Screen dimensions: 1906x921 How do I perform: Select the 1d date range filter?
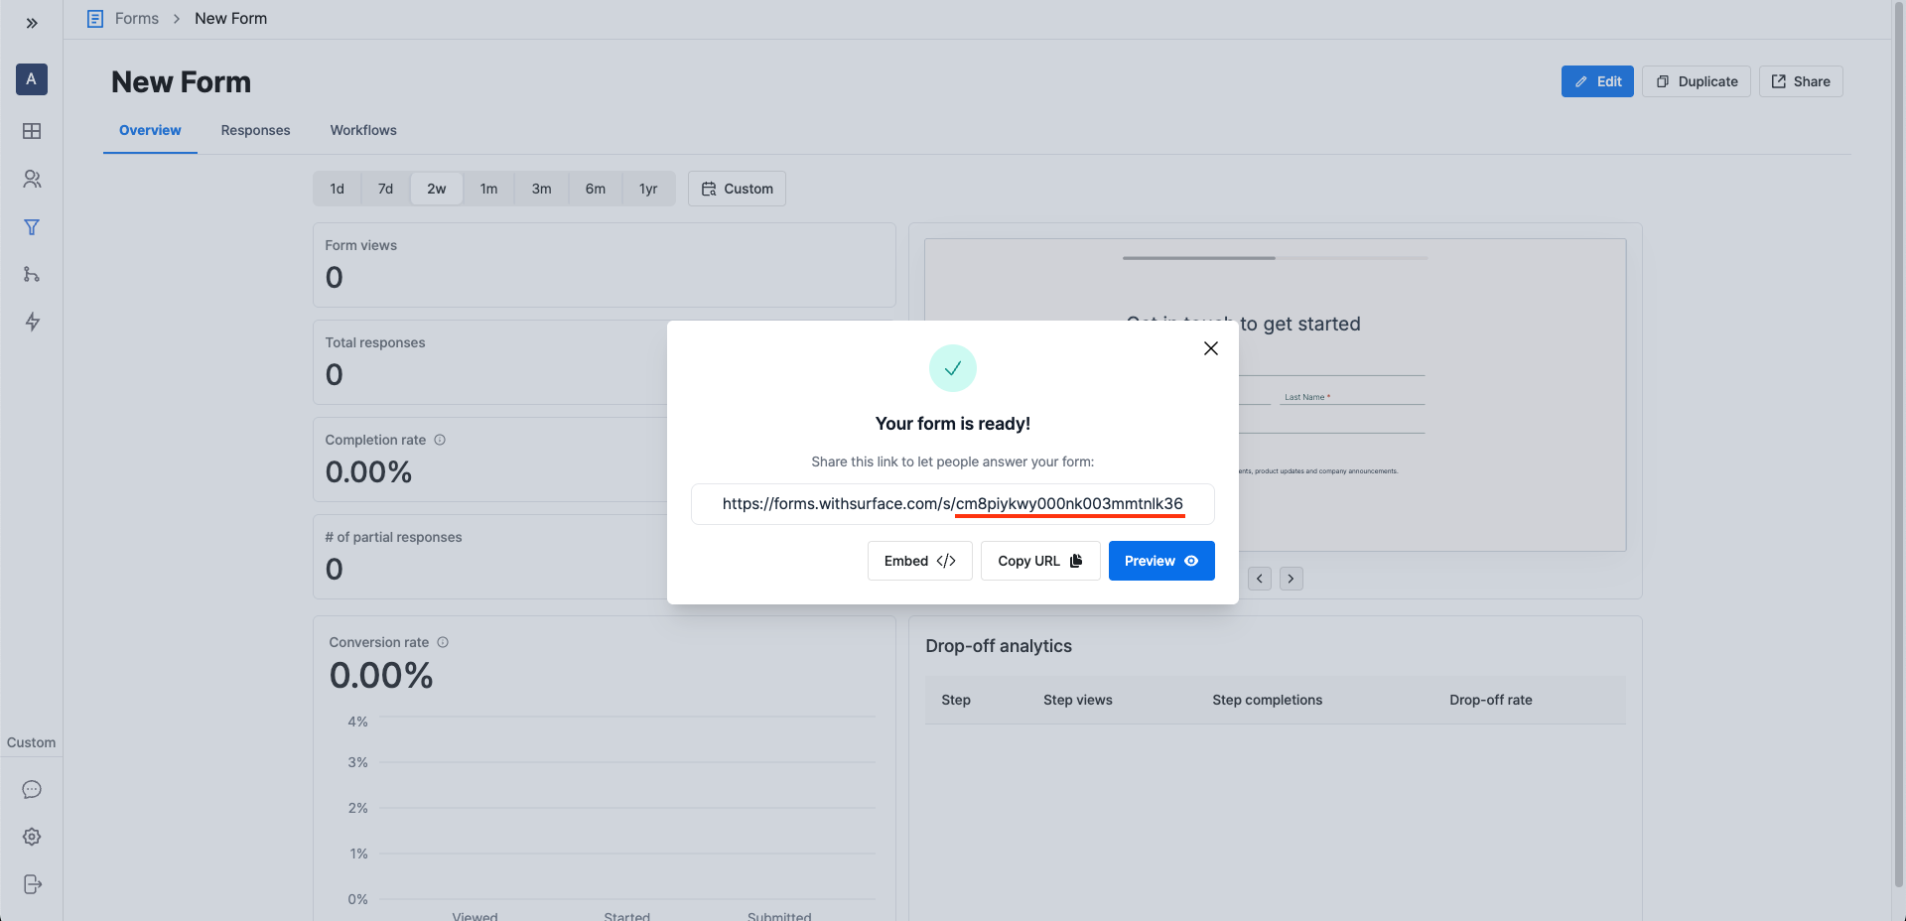(x=337, y=189)
